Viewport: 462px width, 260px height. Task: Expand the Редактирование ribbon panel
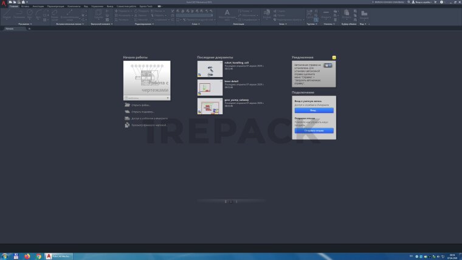[x=143, y=24]
